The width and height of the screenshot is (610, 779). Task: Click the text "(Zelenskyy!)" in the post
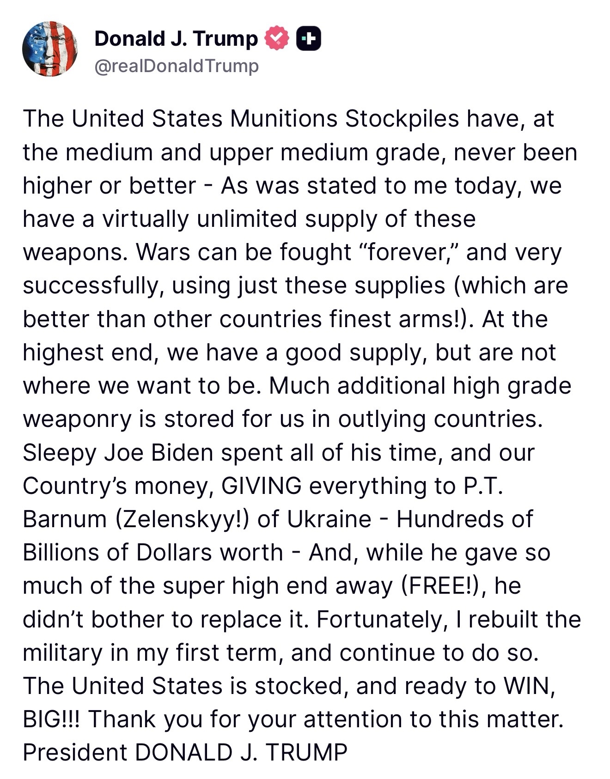183,519
